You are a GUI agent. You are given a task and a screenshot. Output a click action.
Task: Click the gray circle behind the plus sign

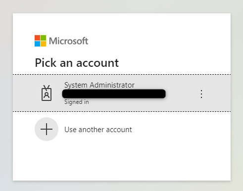coord(47,129)
